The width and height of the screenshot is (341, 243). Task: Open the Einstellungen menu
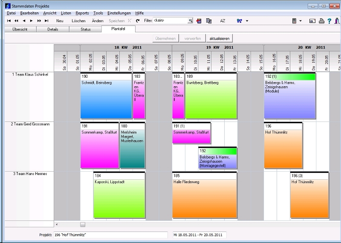click(119, 13)
